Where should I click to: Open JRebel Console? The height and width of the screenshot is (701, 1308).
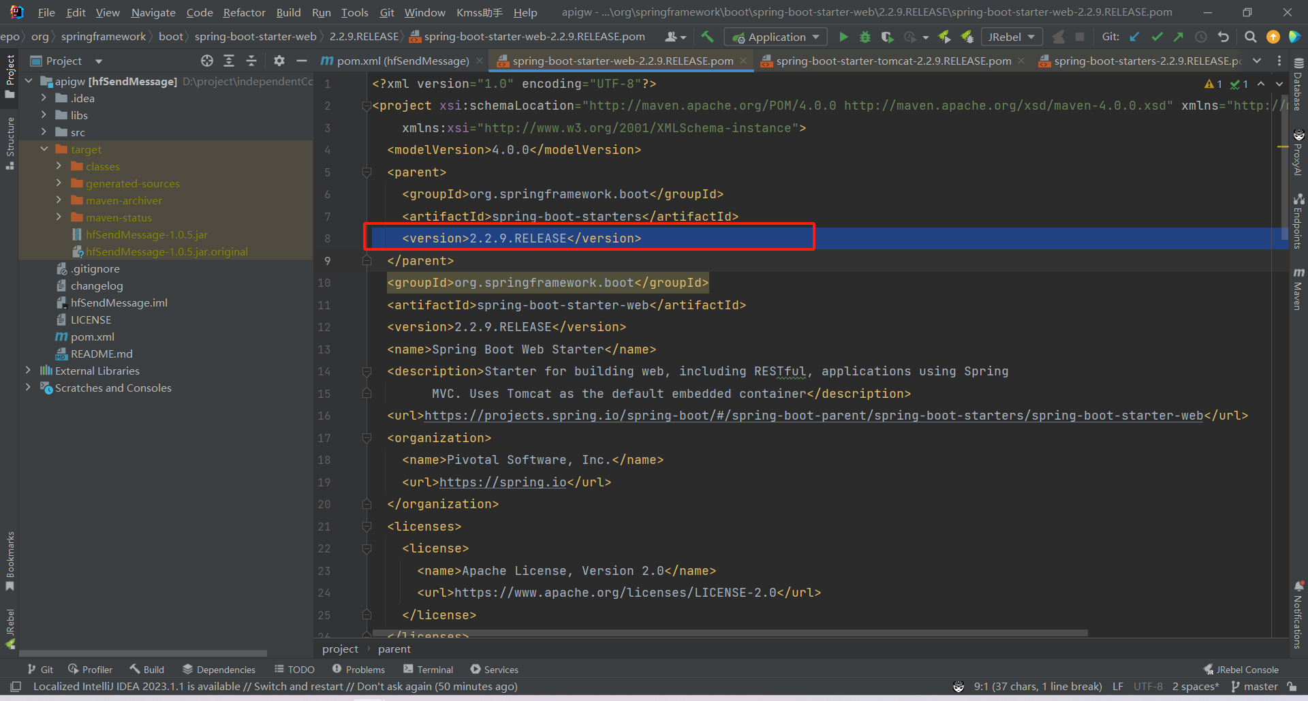(1241, 670)
